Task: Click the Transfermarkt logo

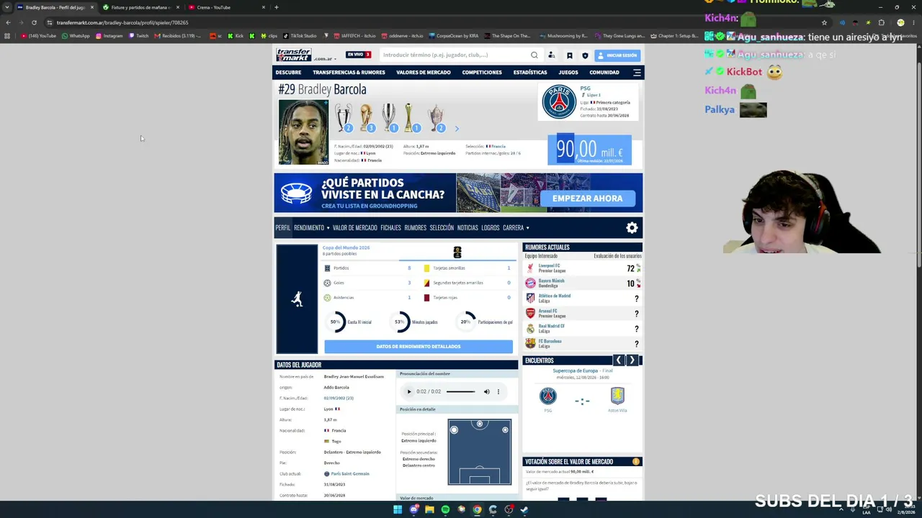Action: [294, 55]
